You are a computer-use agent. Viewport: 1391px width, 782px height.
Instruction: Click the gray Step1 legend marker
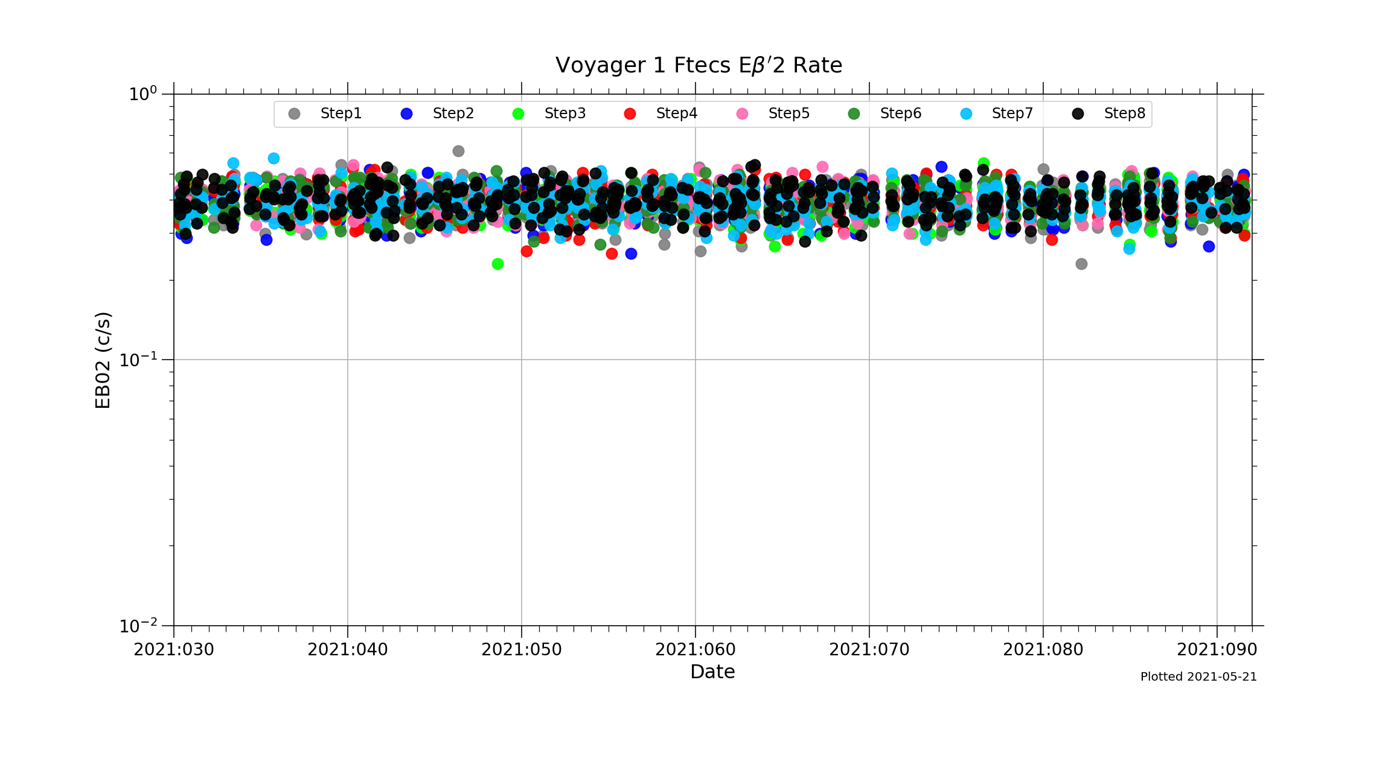pos(294,114)
